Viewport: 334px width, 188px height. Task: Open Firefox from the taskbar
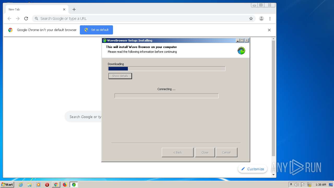(x=65, y=185)
